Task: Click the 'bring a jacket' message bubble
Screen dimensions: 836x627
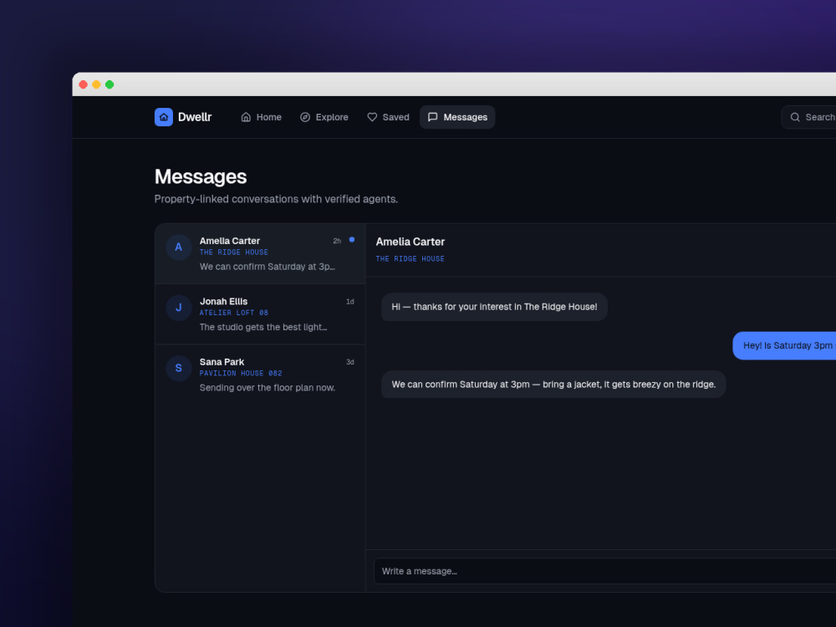Action: [x=553, y=385]
